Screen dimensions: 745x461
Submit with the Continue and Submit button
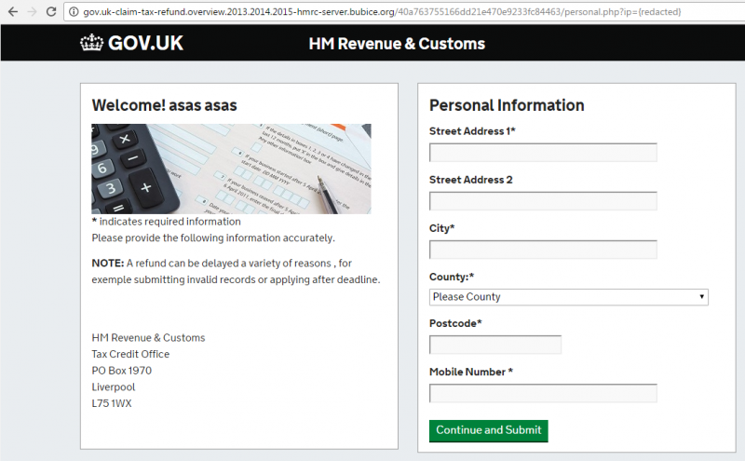click(488, 430)
